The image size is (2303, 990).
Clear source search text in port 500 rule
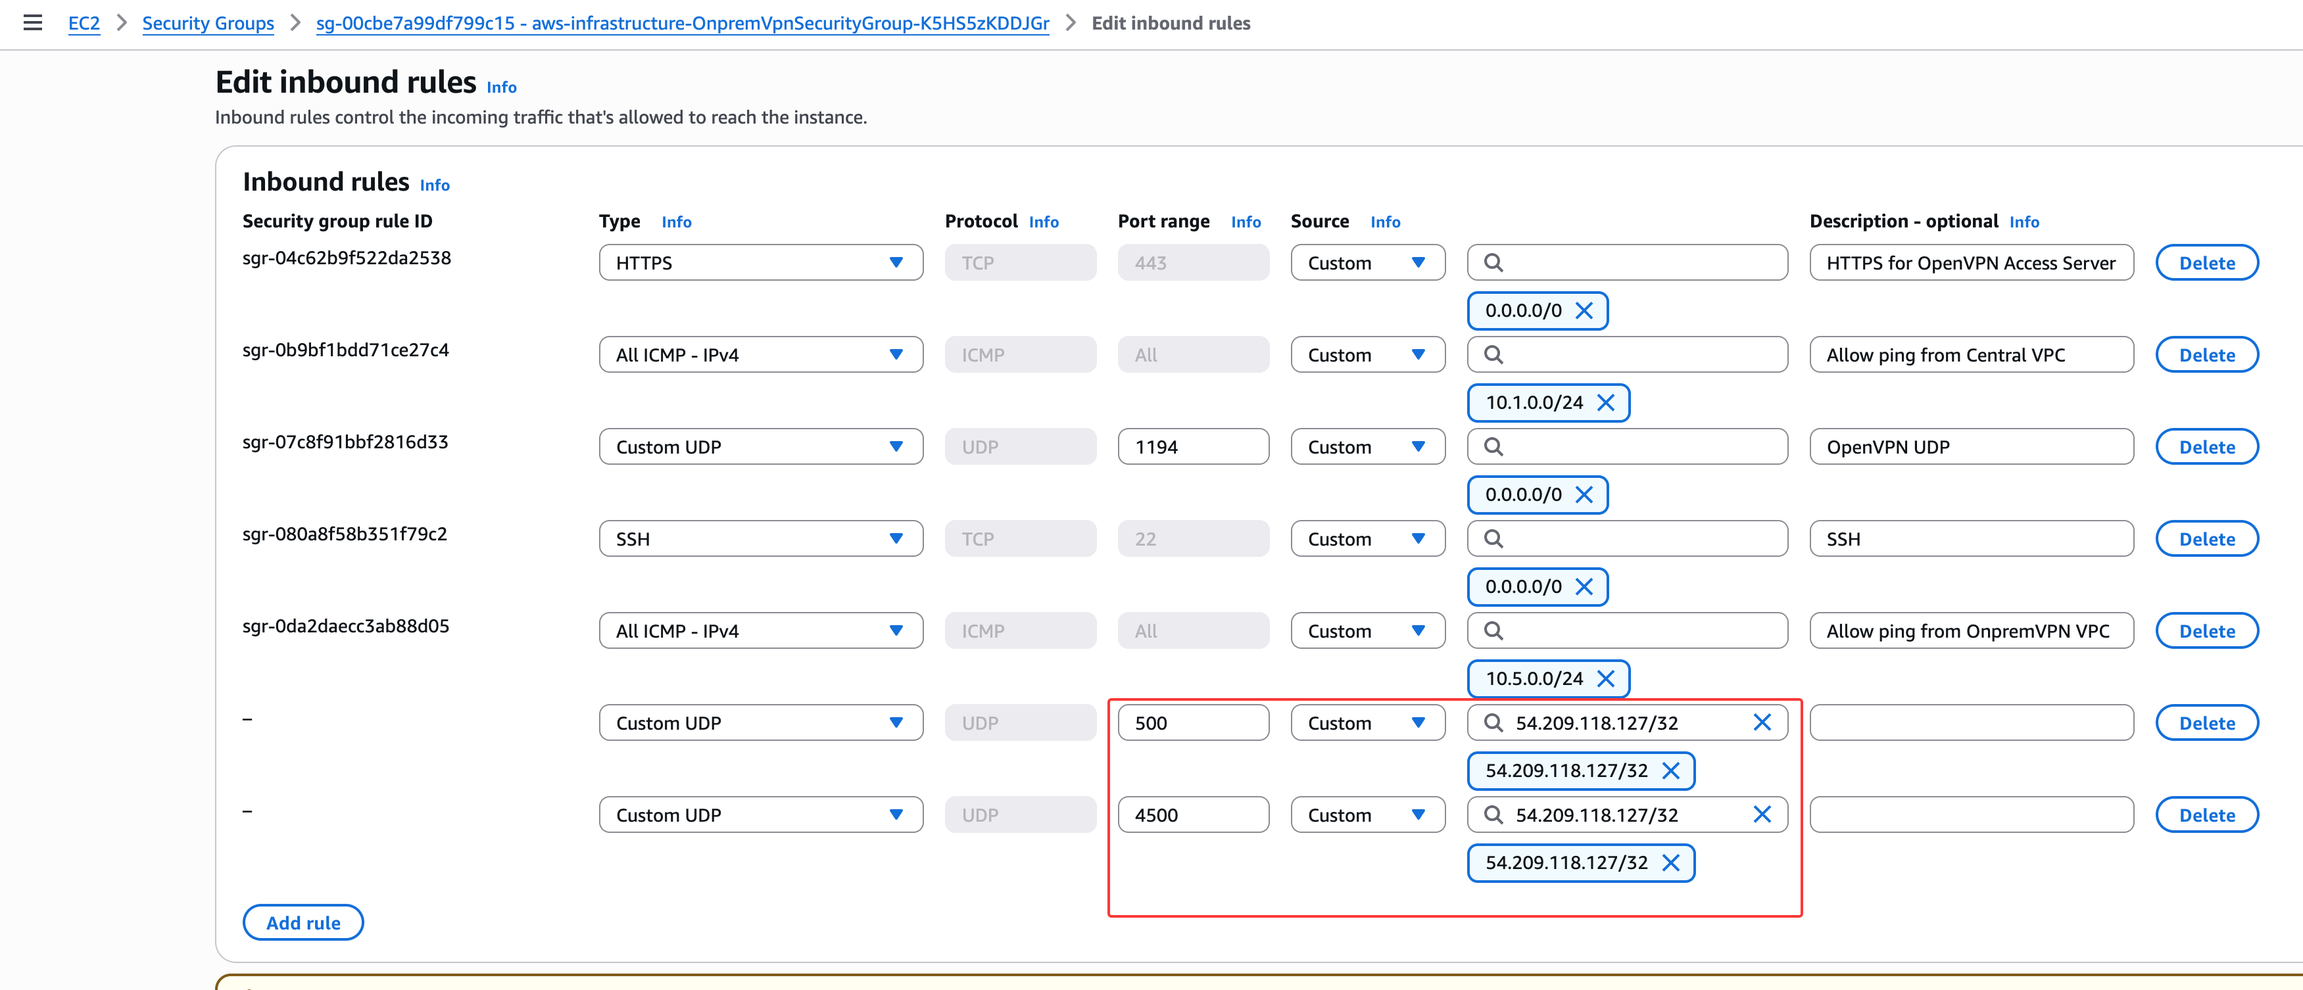(x=1761, y=723)
